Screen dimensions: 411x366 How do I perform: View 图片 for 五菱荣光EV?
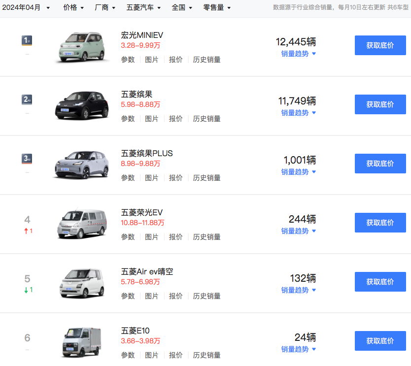(x=152, y=237)
